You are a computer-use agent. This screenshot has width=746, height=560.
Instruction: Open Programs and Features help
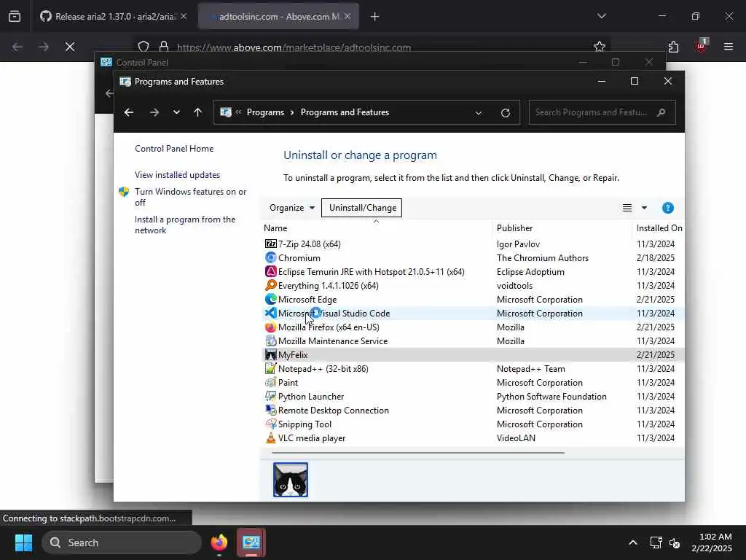click(667, 208)
